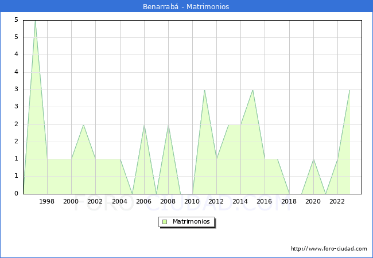This screenshot has height=258, width=373.
Task: Click the 2020 small peak data point
Action: pyautogui.click(x=313, y=159)
